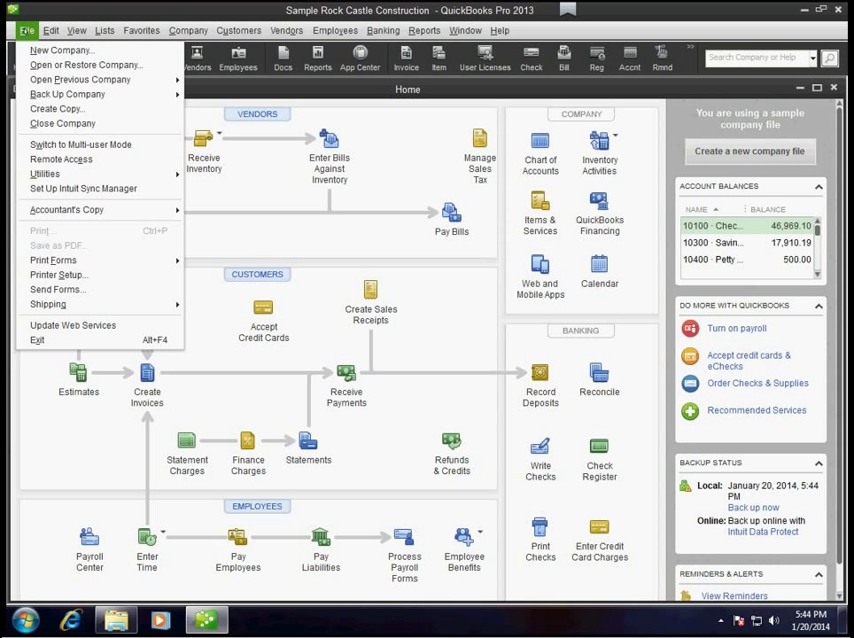
Task: Open Inventory Activities icon
Action: point(599,141)
